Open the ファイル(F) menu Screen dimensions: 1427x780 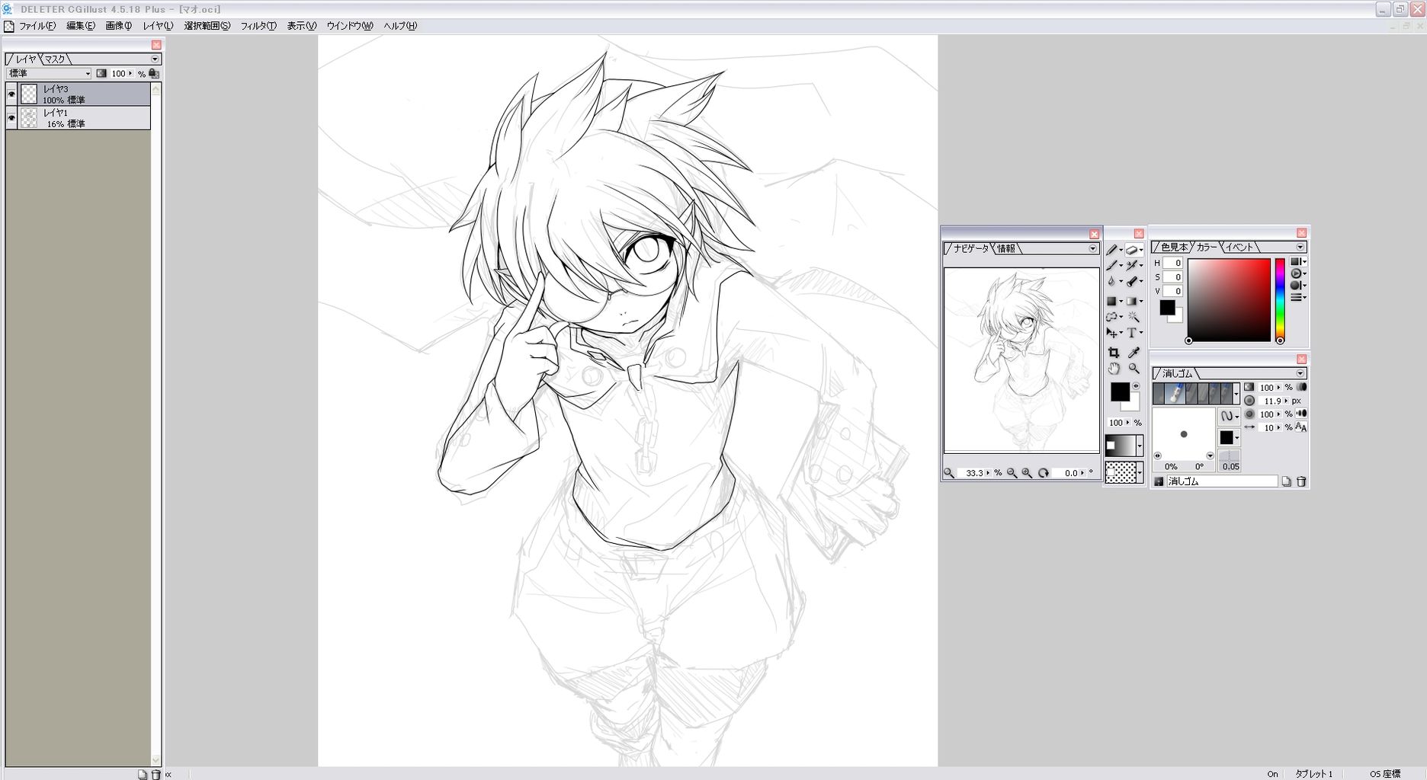click(x=37, y=26)
